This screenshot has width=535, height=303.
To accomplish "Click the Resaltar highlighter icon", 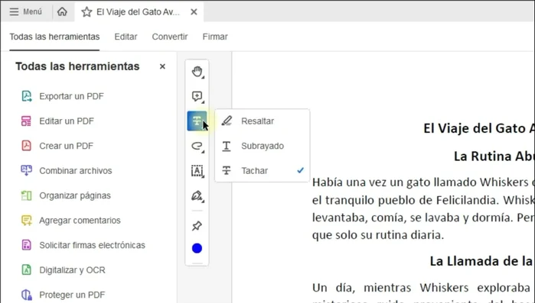I will [227, 121].
